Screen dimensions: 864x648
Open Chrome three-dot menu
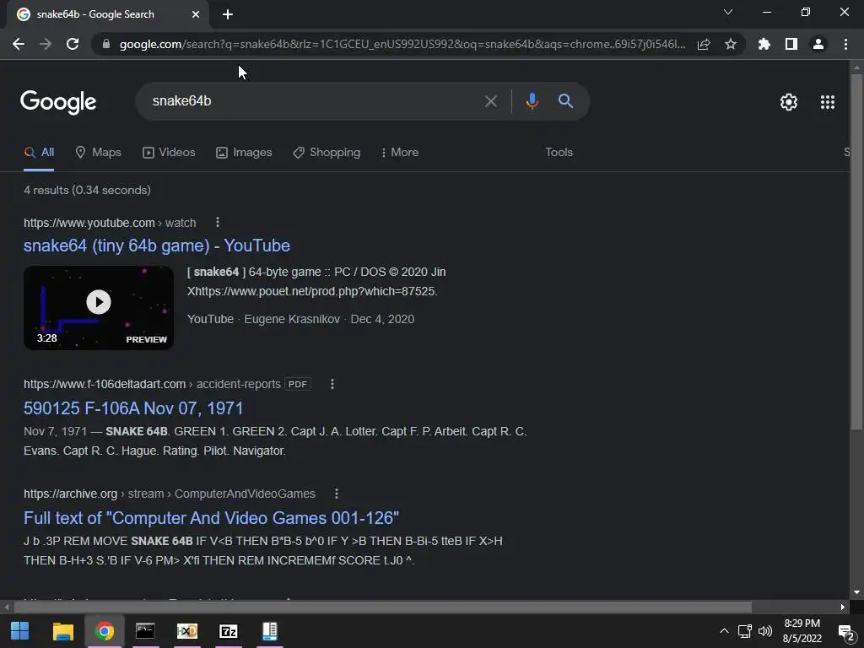845,44
